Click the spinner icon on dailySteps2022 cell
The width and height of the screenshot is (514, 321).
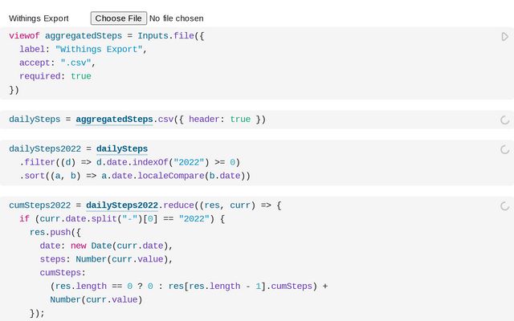coord(504,149)
